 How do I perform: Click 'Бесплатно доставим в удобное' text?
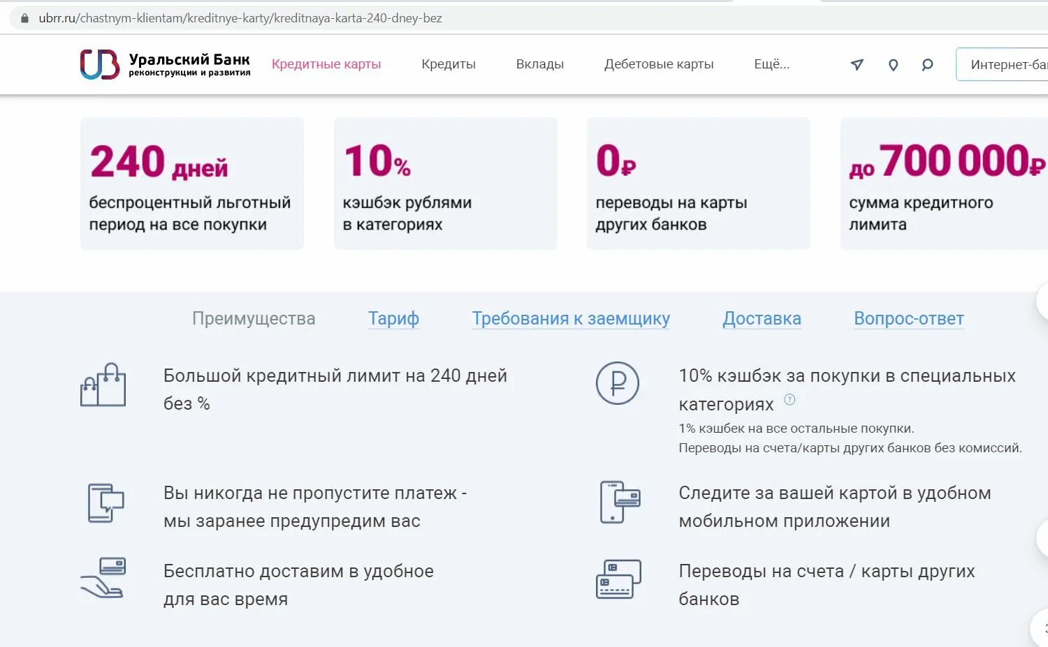(298, 572)
